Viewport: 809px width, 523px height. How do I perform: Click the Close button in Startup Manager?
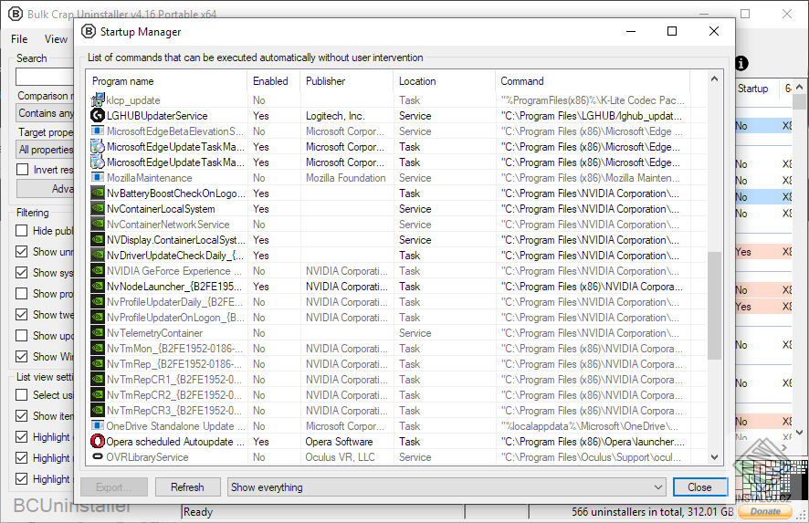(x=699, y=486)
